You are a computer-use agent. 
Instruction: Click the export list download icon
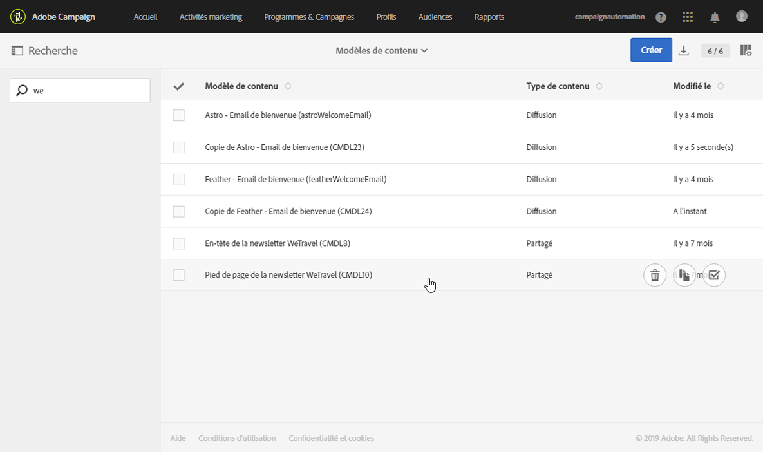[684, 51]
